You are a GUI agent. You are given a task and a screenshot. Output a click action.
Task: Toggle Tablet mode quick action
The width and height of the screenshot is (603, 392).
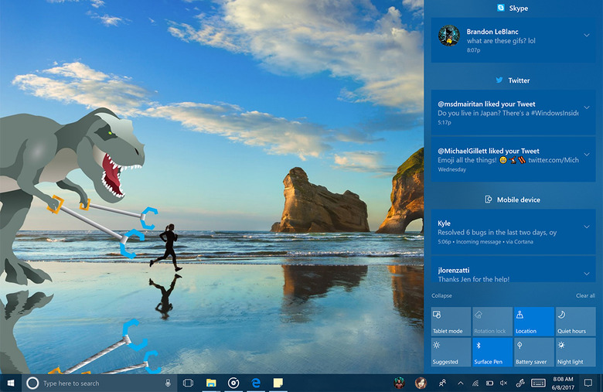point(451,322)
